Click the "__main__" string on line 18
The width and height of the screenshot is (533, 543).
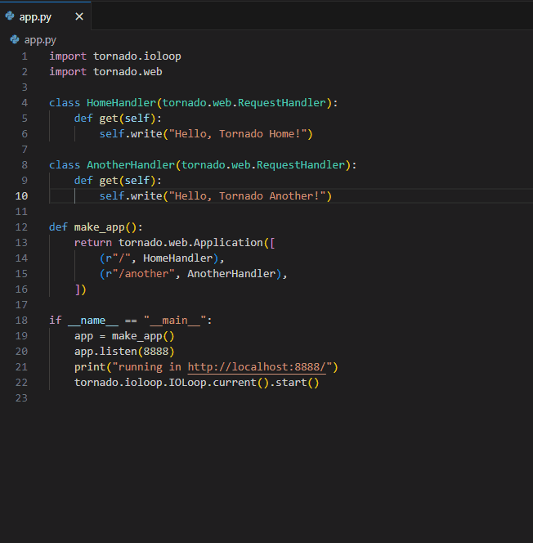(x=175, y=321)
